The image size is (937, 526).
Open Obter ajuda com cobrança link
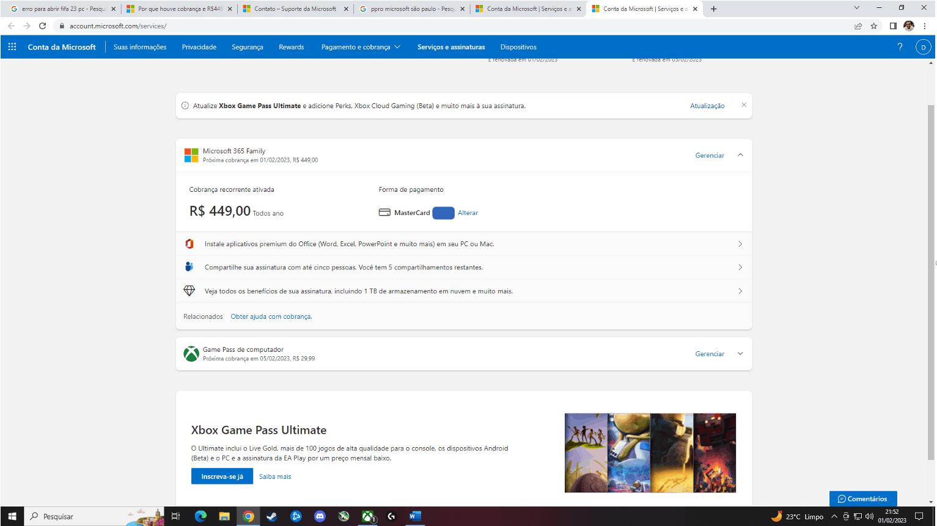[x=271, y=316]
